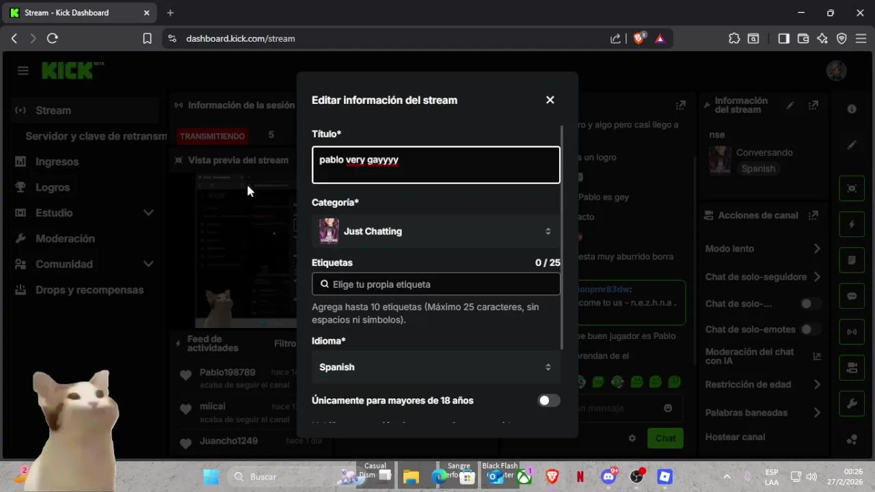The height and width of the screenshot is (492, 875).
Task: Open the Categoría Just Chatting dropdown
Action: (x=436, y=231)
